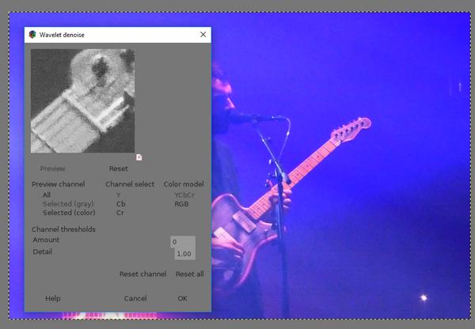The height and width of the screenshot is (329, 475).
Task: Close the Wavelet denoise dialog
Action: (x=203, y=35)
